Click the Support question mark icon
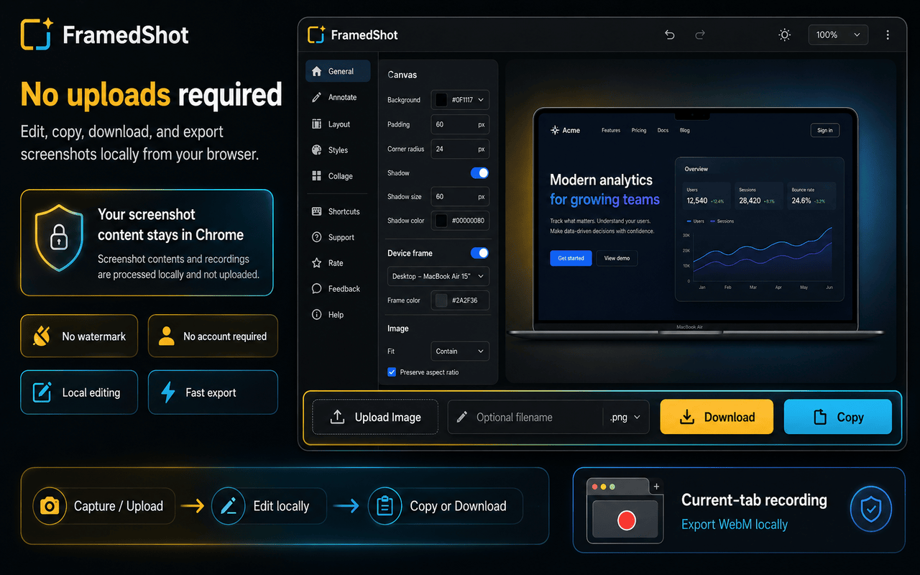 (x=316, y=237)
